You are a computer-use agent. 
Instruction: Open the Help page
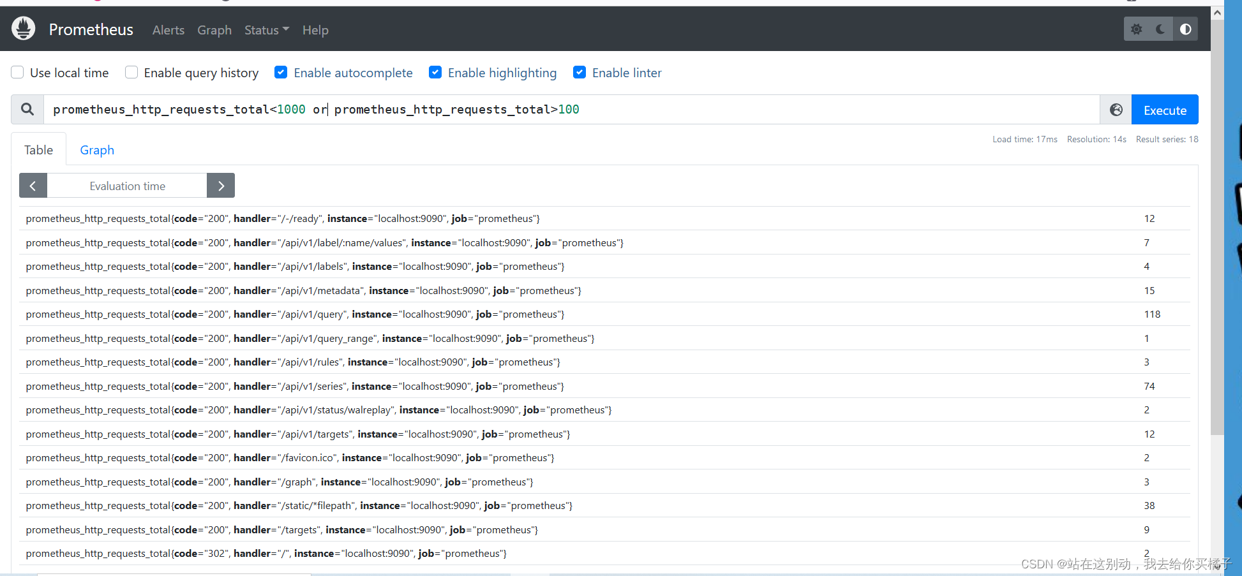(315, 29)
